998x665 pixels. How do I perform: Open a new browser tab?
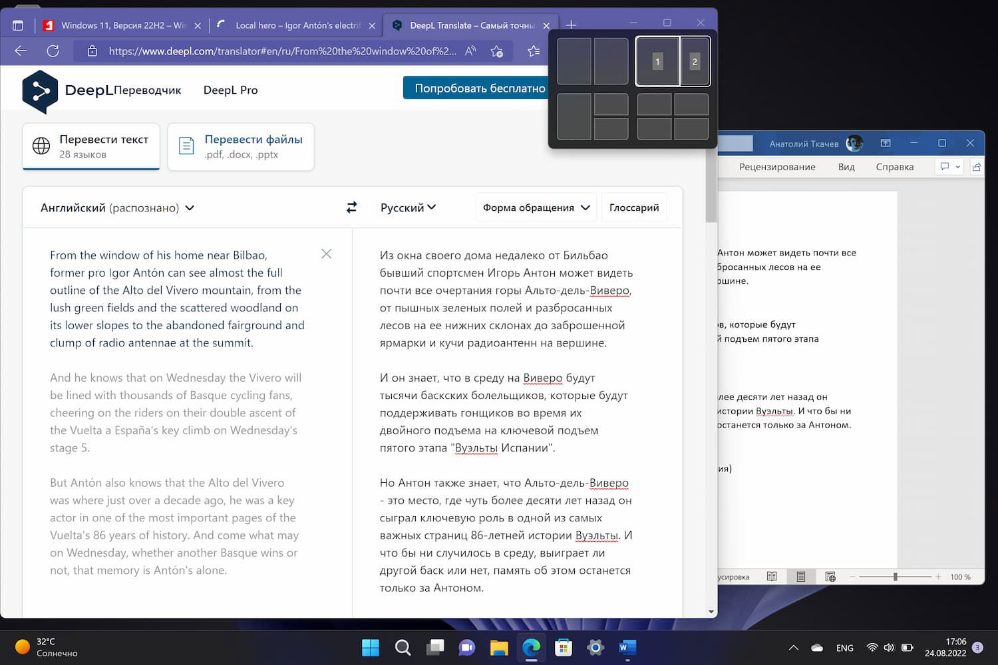click(x=571, y=25)
